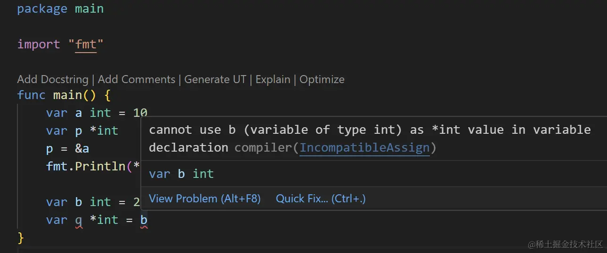Viewport: 607px width, 253px height.
Task: Click the "fmt" import string
Action: (x=86, y=45)
